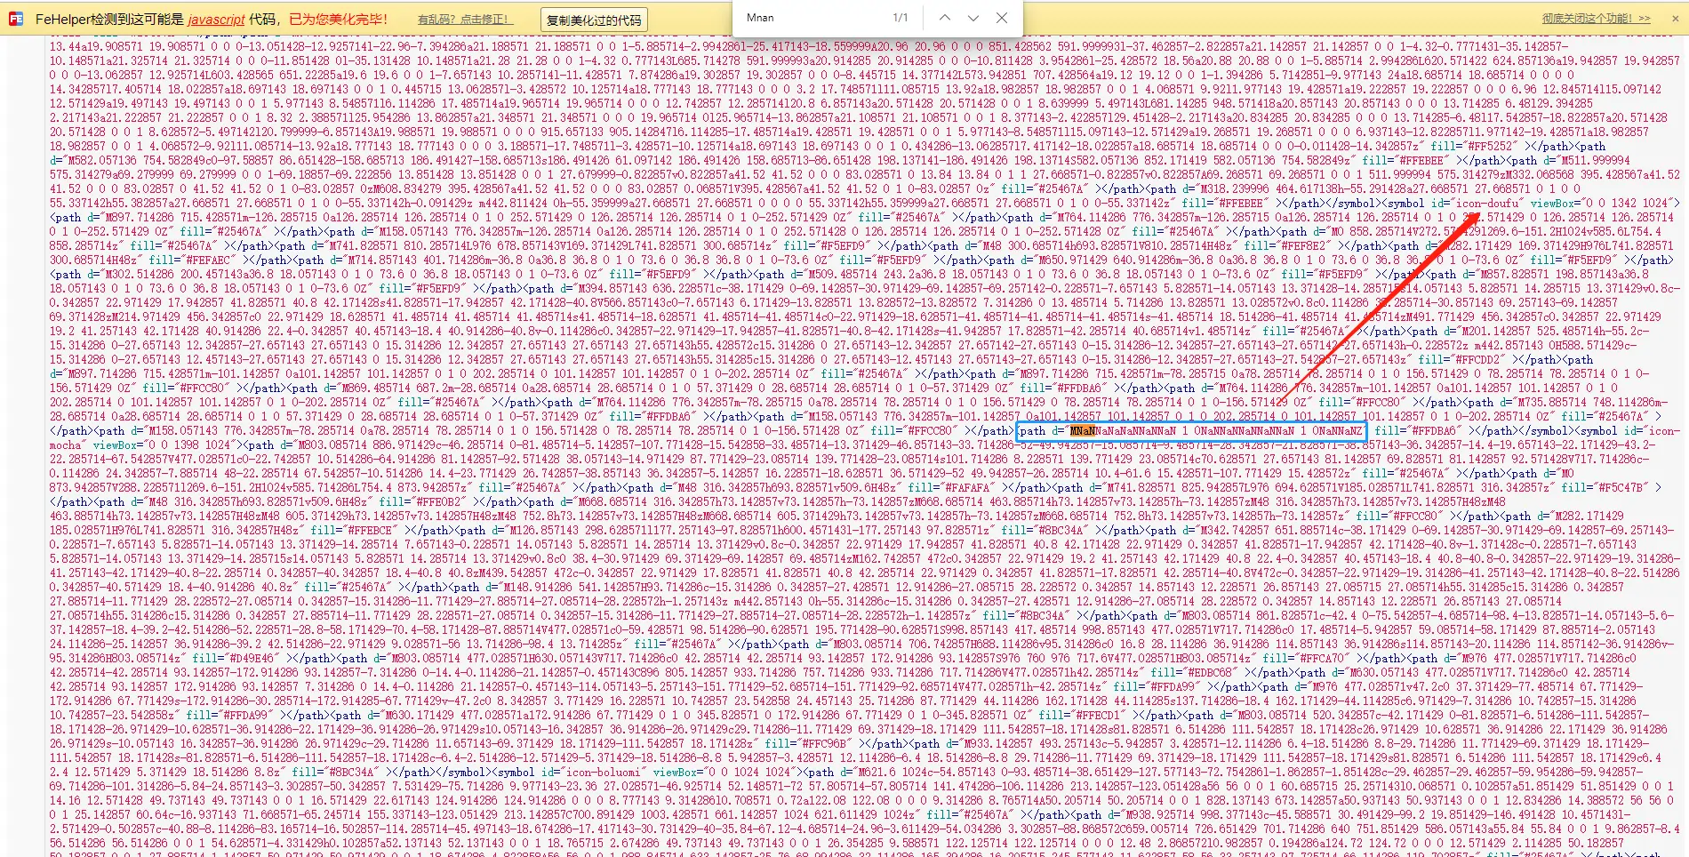Click the 1/1 match counter
1689x857 pixels.
click(x=901, y=18)
